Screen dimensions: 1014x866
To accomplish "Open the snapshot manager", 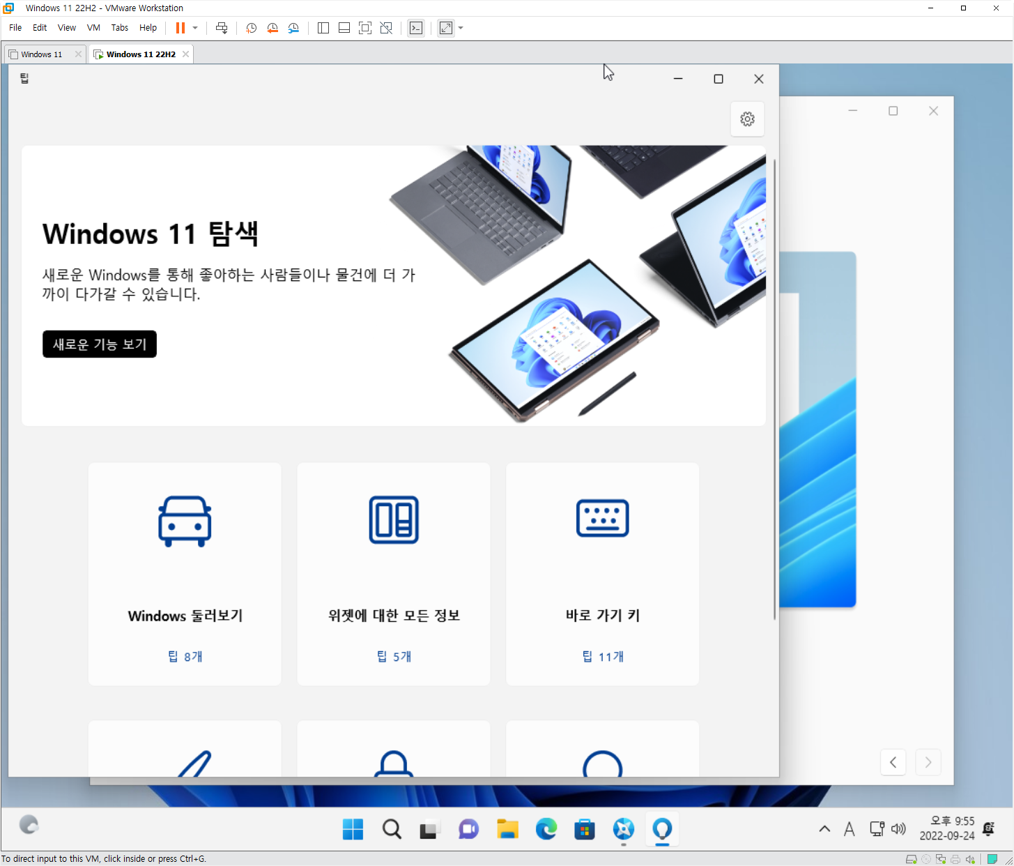I will point(293,28).
